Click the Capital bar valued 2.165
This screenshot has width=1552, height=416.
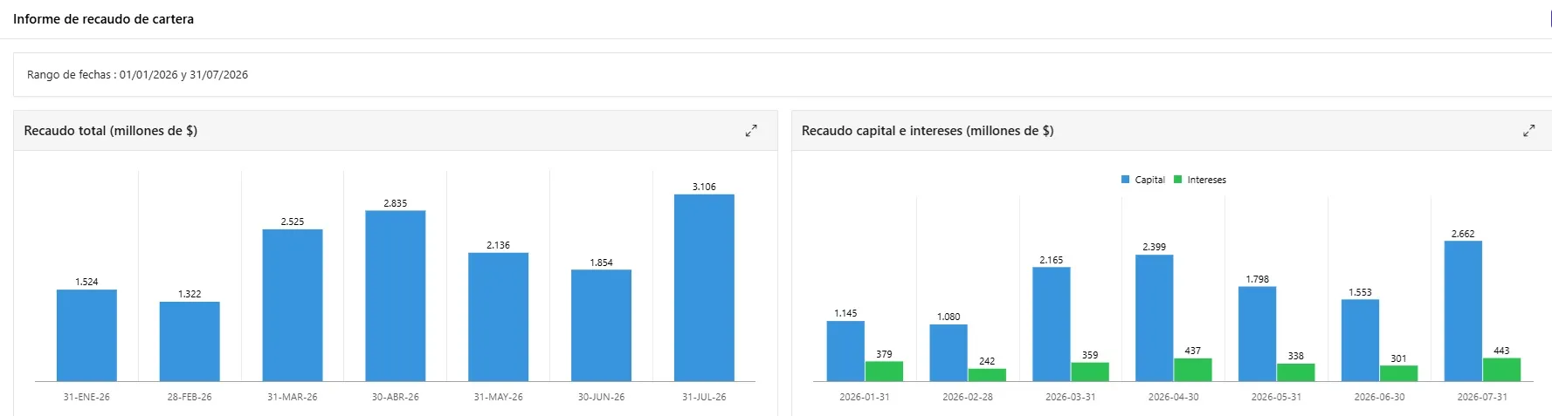[1052, 324]
